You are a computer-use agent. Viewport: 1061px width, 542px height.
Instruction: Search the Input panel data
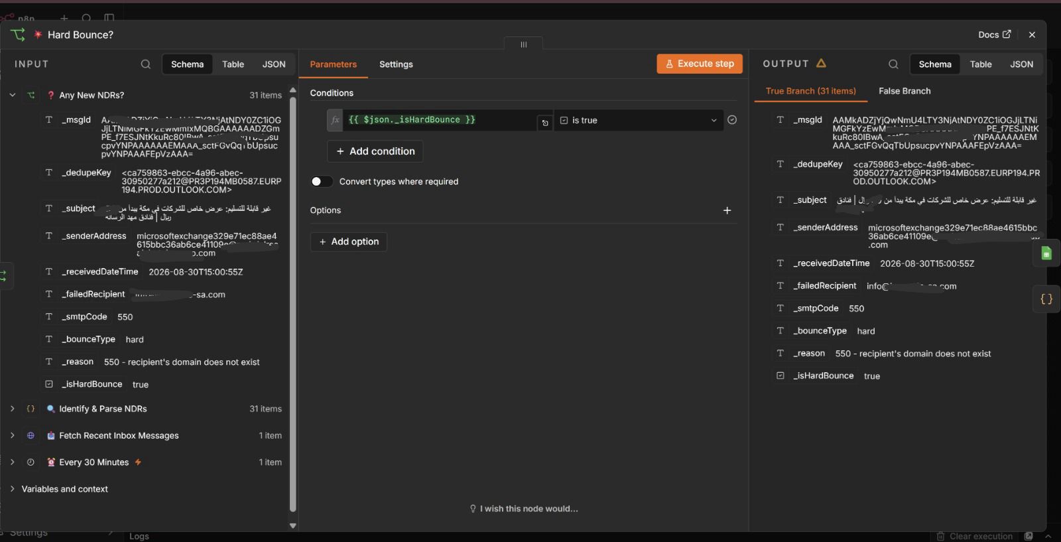(x=146, y=64)
